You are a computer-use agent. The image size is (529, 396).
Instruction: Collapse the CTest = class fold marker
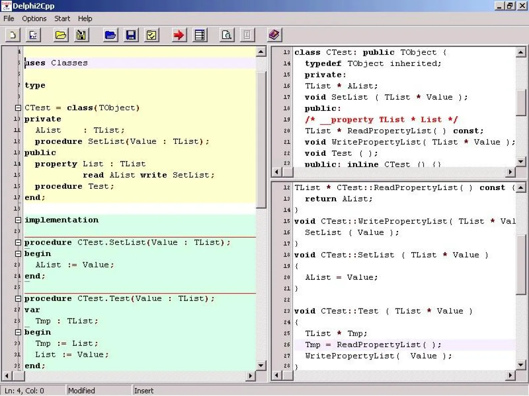click(x=18, y=108)
